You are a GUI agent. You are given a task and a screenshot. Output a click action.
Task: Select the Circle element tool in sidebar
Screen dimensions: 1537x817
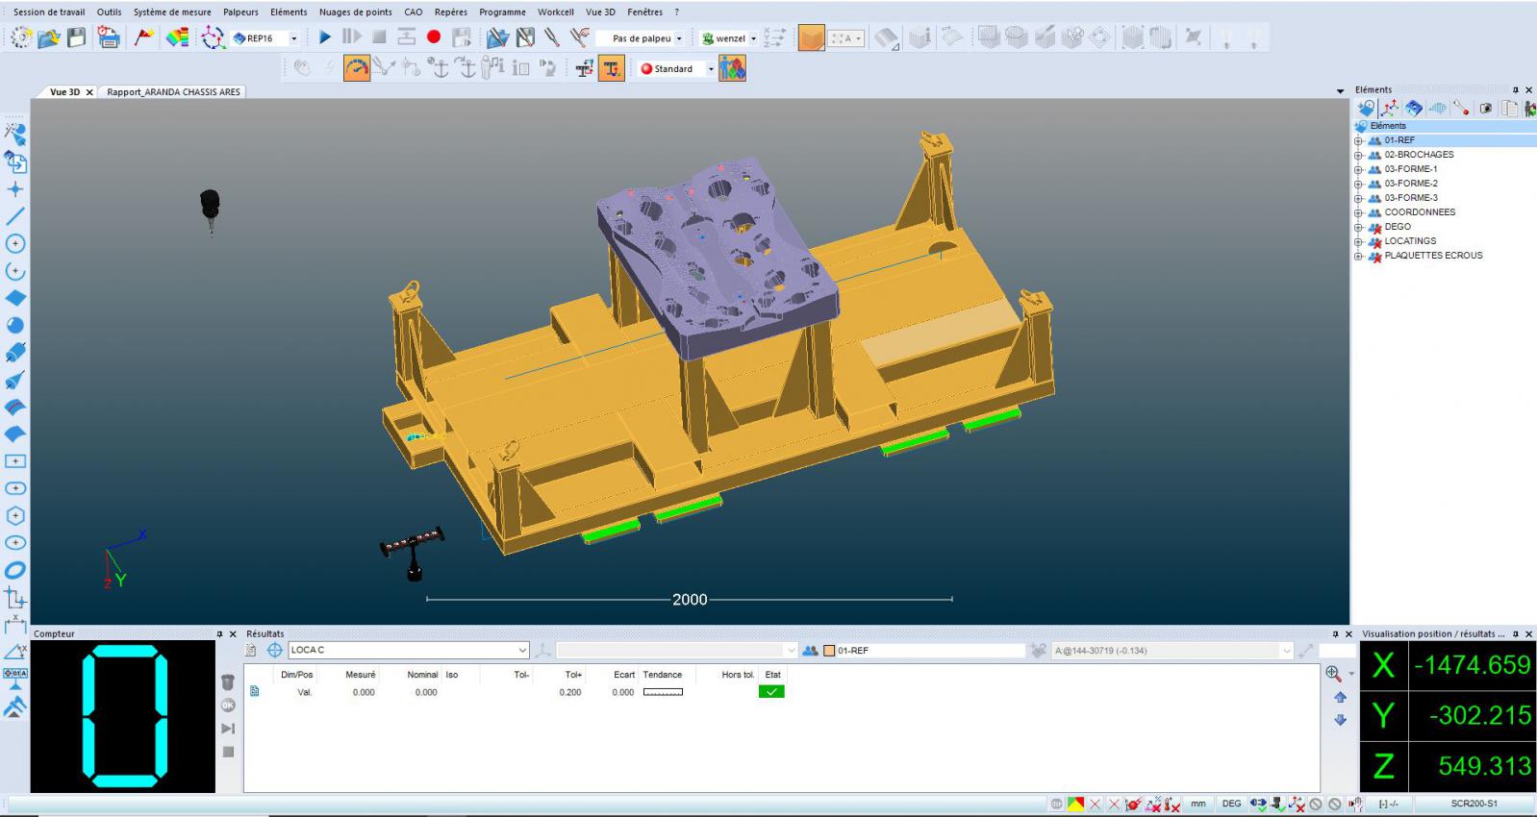click(x=15, y=244)
